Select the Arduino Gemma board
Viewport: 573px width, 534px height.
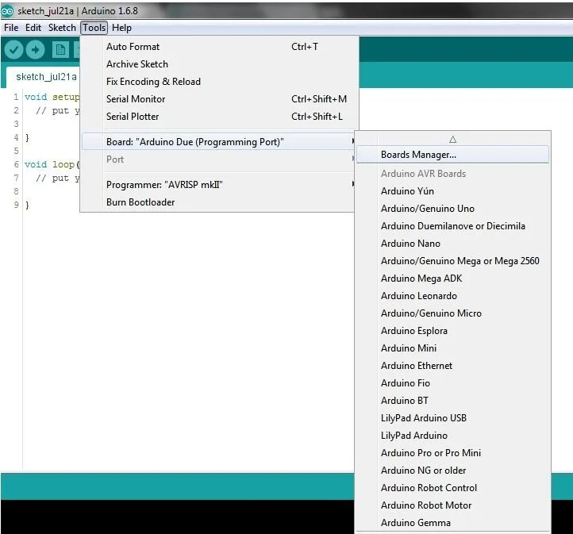tap(452, 523)
